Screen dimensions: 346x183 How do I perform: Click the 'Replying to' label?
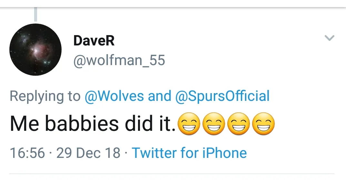[45, 96]
